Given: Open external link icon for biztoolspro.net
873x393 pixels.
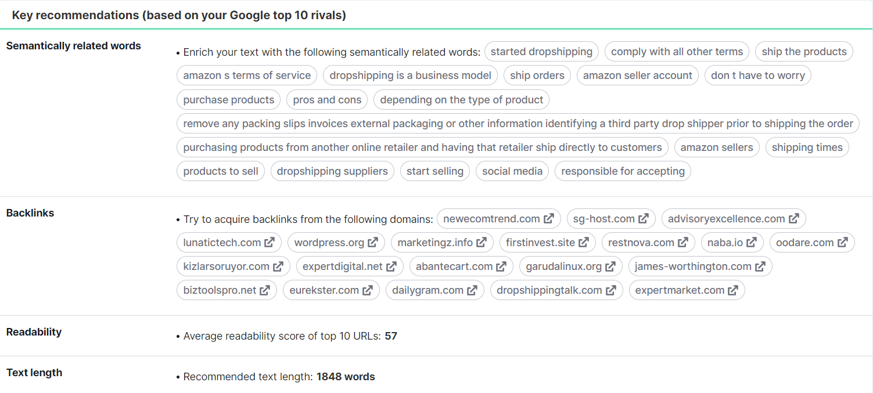Looking at the screenshot, I should [x=265, y=290].
